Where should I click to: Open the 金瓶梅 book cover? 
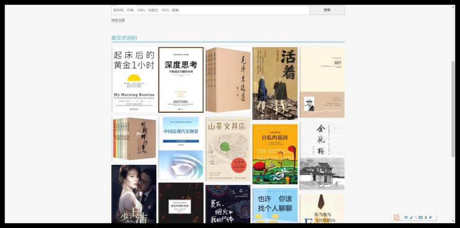pyautogui.click(x=322, y=156)
